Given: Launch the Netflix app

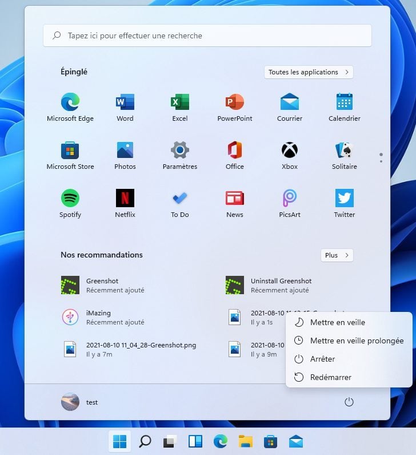Looking at the screenshot, I should (x=125, y=203).
